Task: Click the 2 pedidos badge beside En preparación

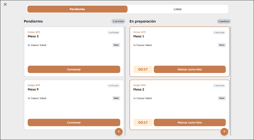Action: pyautogui.click(x=224, y=21)
